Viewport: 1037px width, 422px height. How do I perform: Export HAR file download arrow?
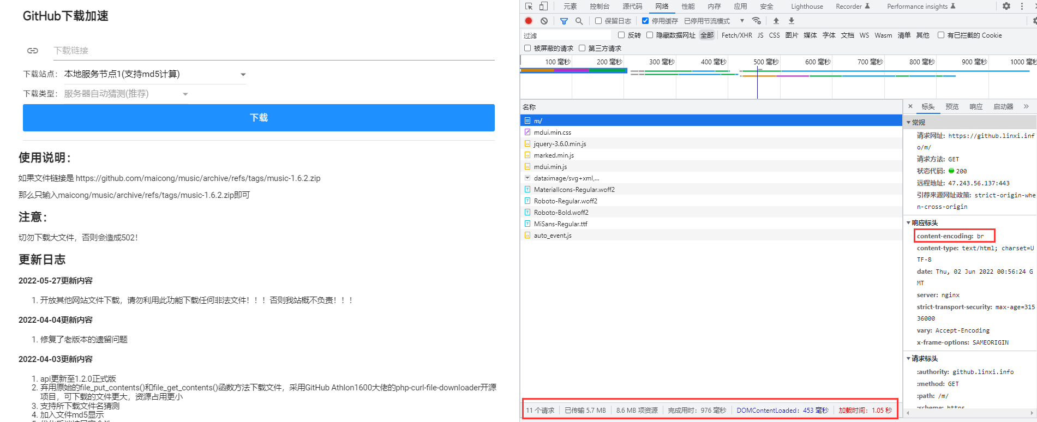(x=792, y=21)
